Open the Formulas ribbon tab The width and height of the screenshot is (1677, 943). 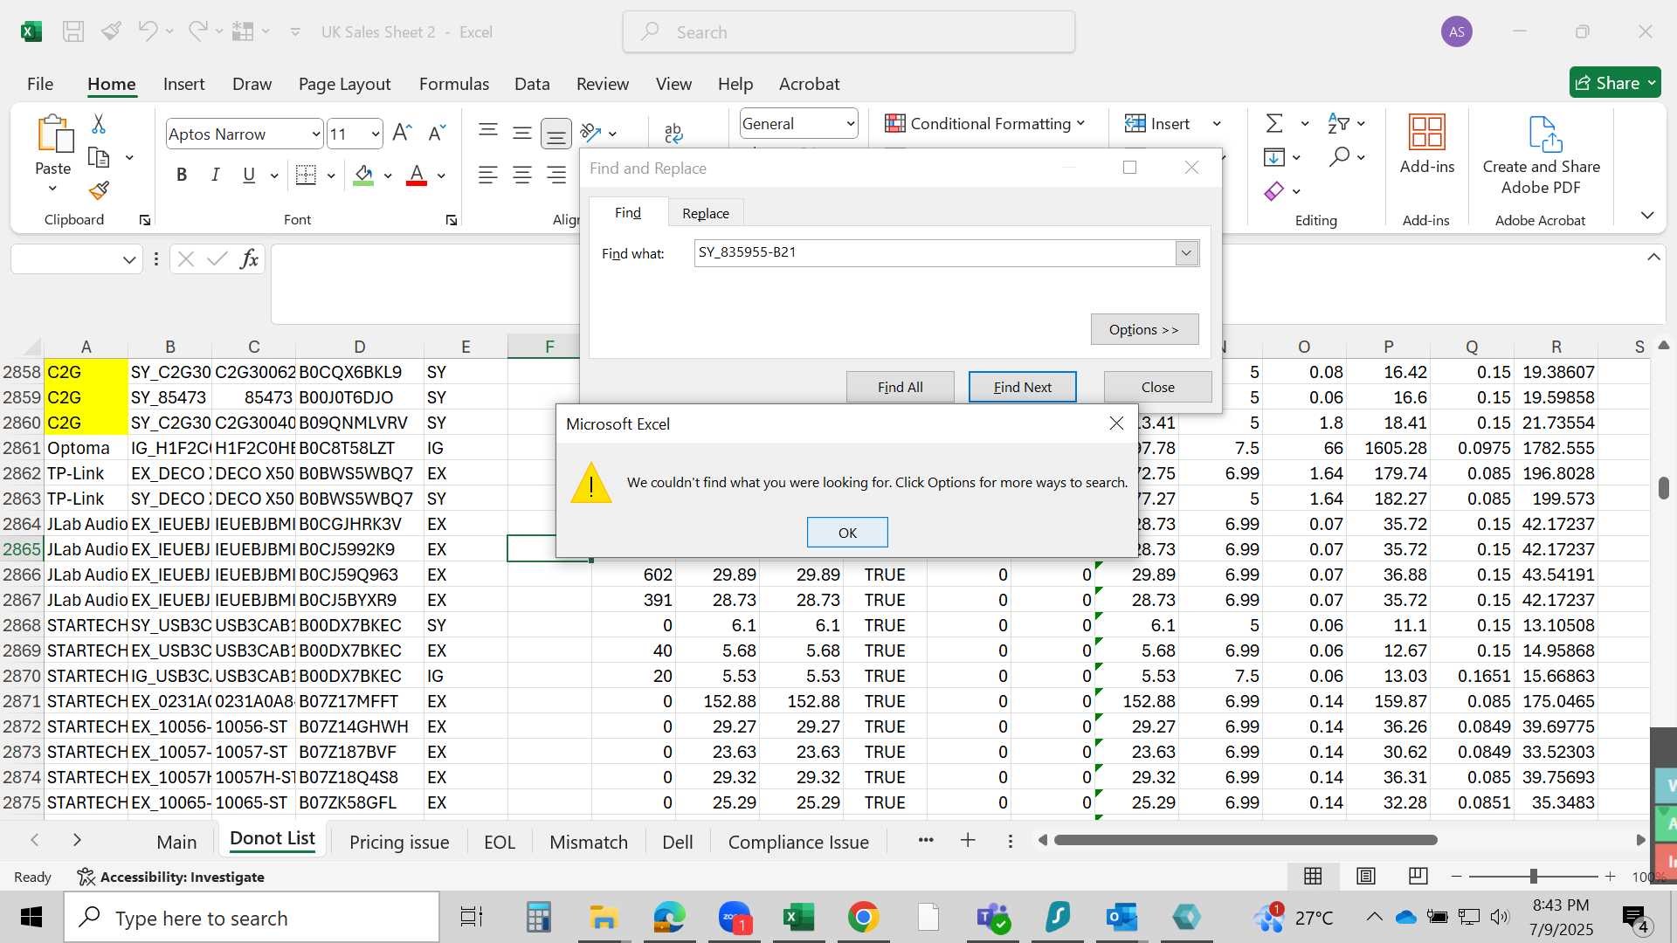[454, 84]
